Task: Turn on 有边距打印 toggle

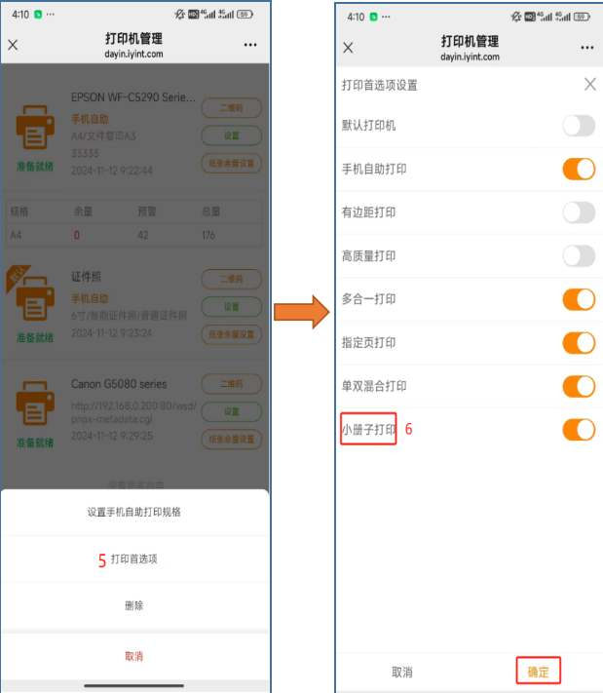Action: pos(579,212)
